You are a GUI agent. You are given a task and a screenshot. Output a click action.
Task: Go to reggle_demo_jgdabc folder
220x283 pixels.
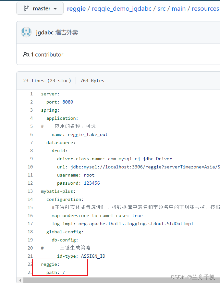click(122, 9)
